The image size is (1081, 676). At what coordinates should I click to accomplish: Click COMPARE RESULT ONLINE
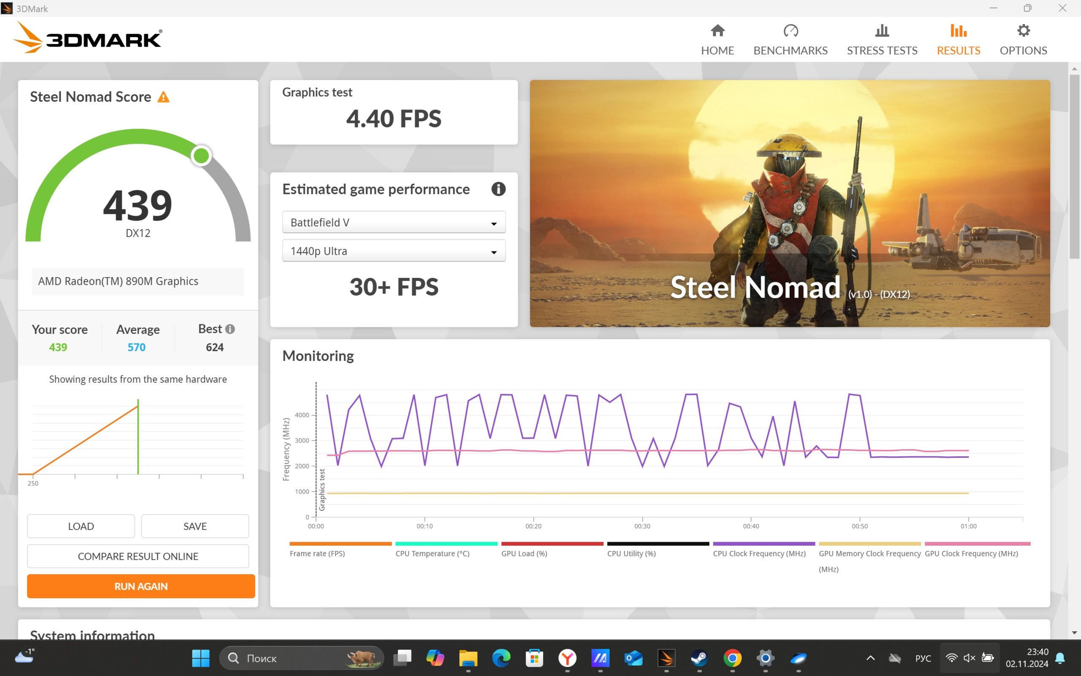click(138, 556)
